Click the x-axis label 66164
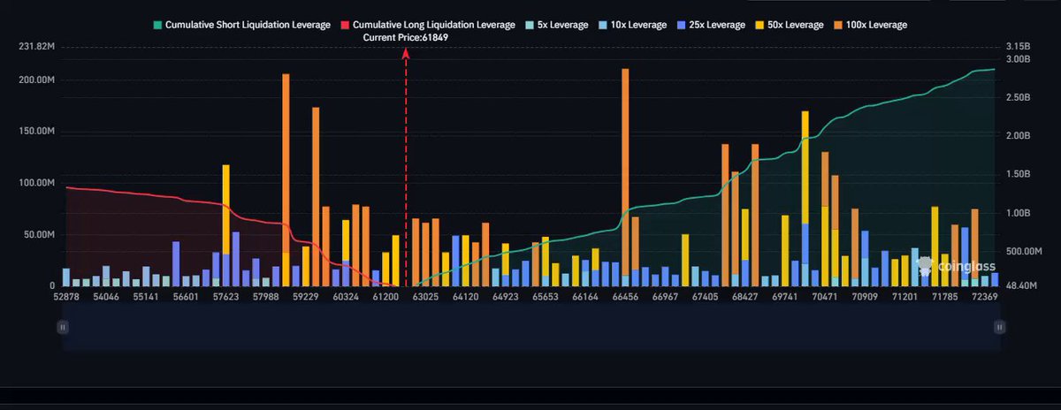Screen dimensions: 1061x410 [x=585, y=298]
